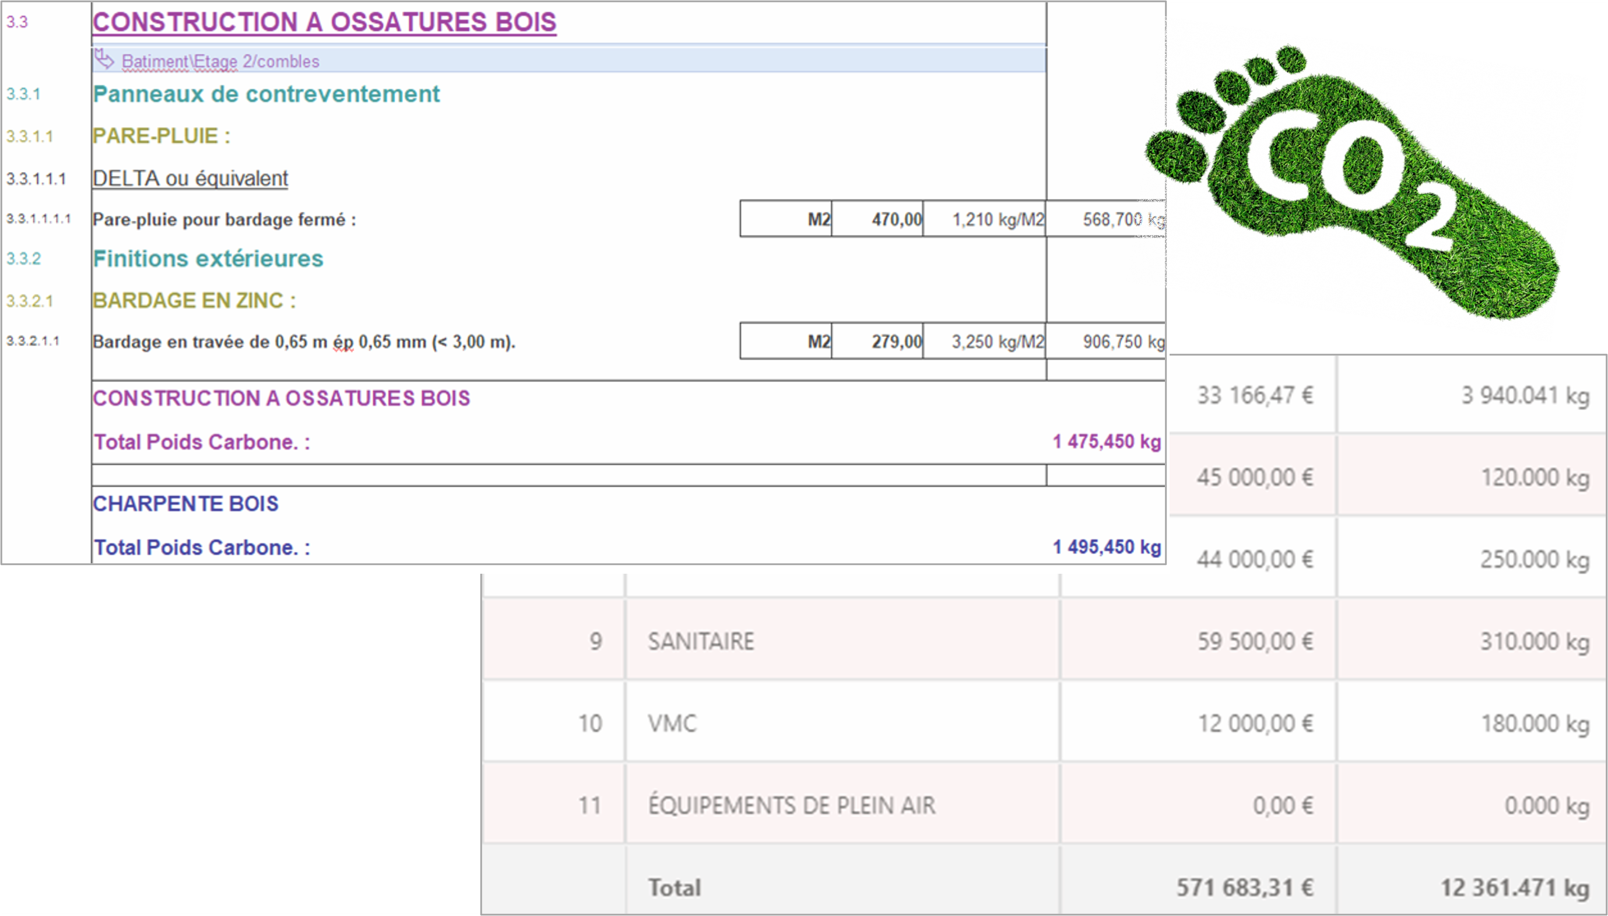Select the ÉQUIPEMENTS DE PLEIN AIR row label
This screenshot has height=916, width=1608.
791,805
